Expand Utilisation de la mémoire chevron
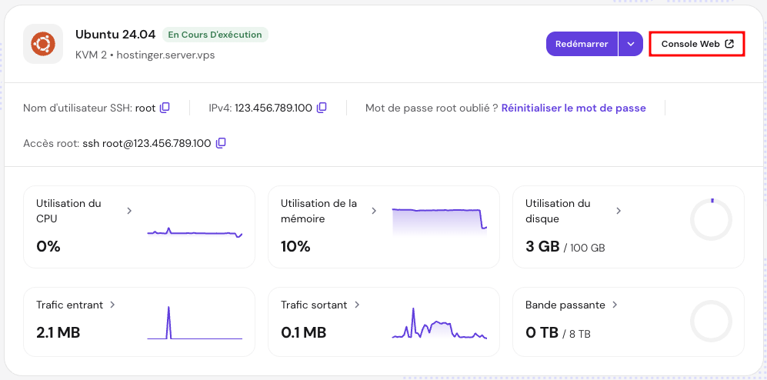 tap(374, 211)
